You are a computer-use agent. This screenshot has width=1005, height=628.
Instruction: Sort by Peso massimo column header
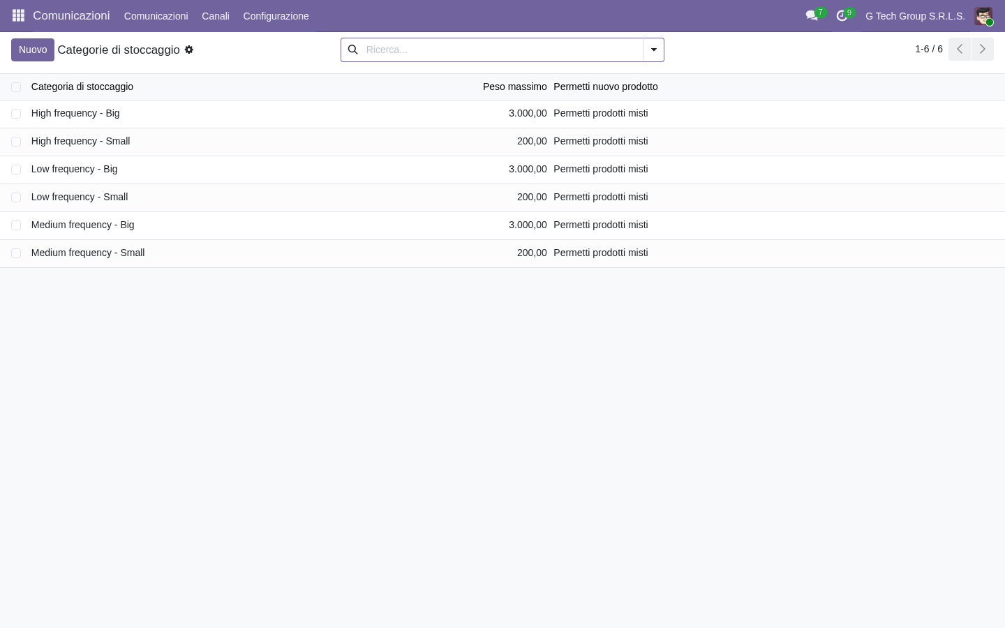(514, 87)
